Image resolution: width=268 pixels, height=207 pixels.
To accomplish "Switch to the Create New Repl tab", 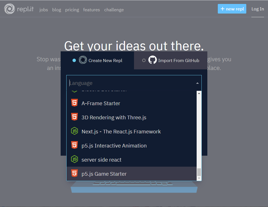I will (x=97, y=60).
